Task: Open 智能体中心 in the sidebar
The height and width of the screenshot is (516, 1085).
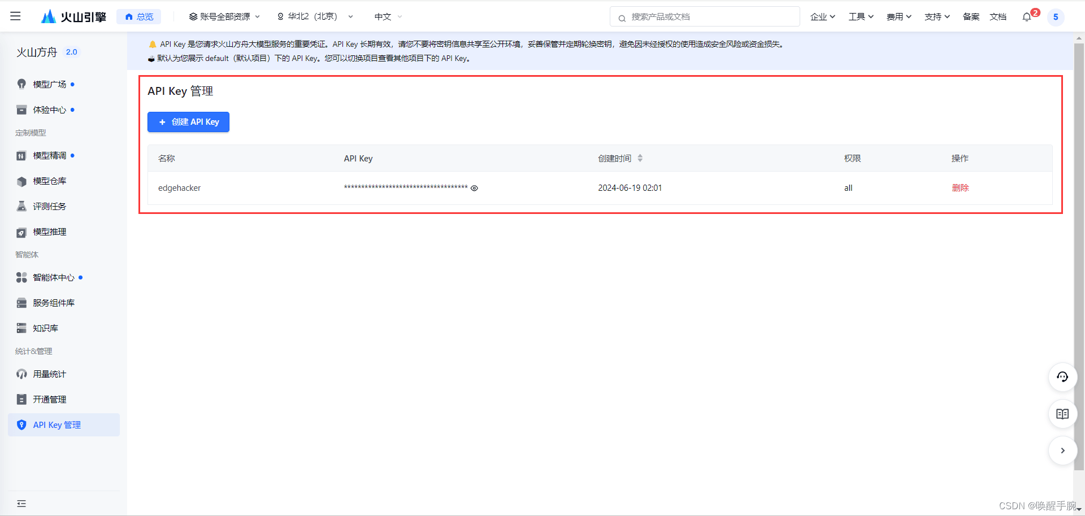Action: point(53,277)
